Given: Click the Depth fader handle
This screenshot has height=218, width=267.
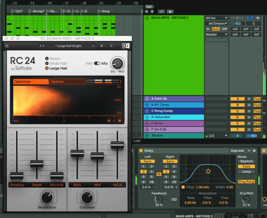Looking at the screenshot, I should [37, 164].
